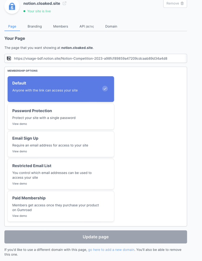The height and width of the screenshot is (261, 202).
Task: Open the external link icon beside notion.cloaked.site
Action: 64,3
